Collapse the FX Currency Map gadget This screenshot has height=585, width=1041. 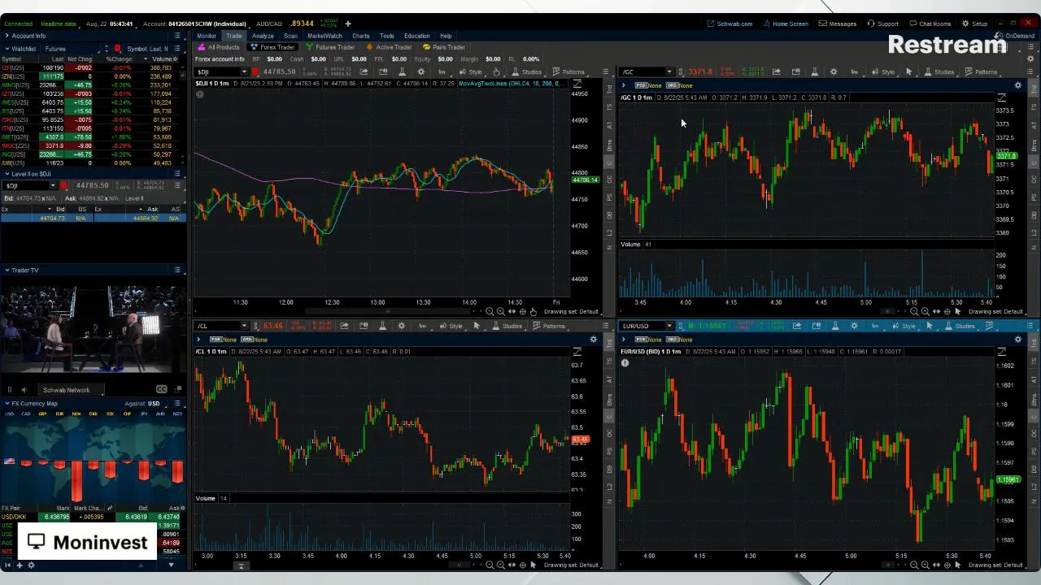point(7,403)
